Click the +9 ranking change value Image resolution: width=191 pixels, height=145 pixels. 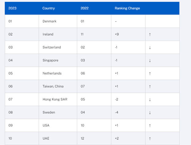tap(117, 34)
